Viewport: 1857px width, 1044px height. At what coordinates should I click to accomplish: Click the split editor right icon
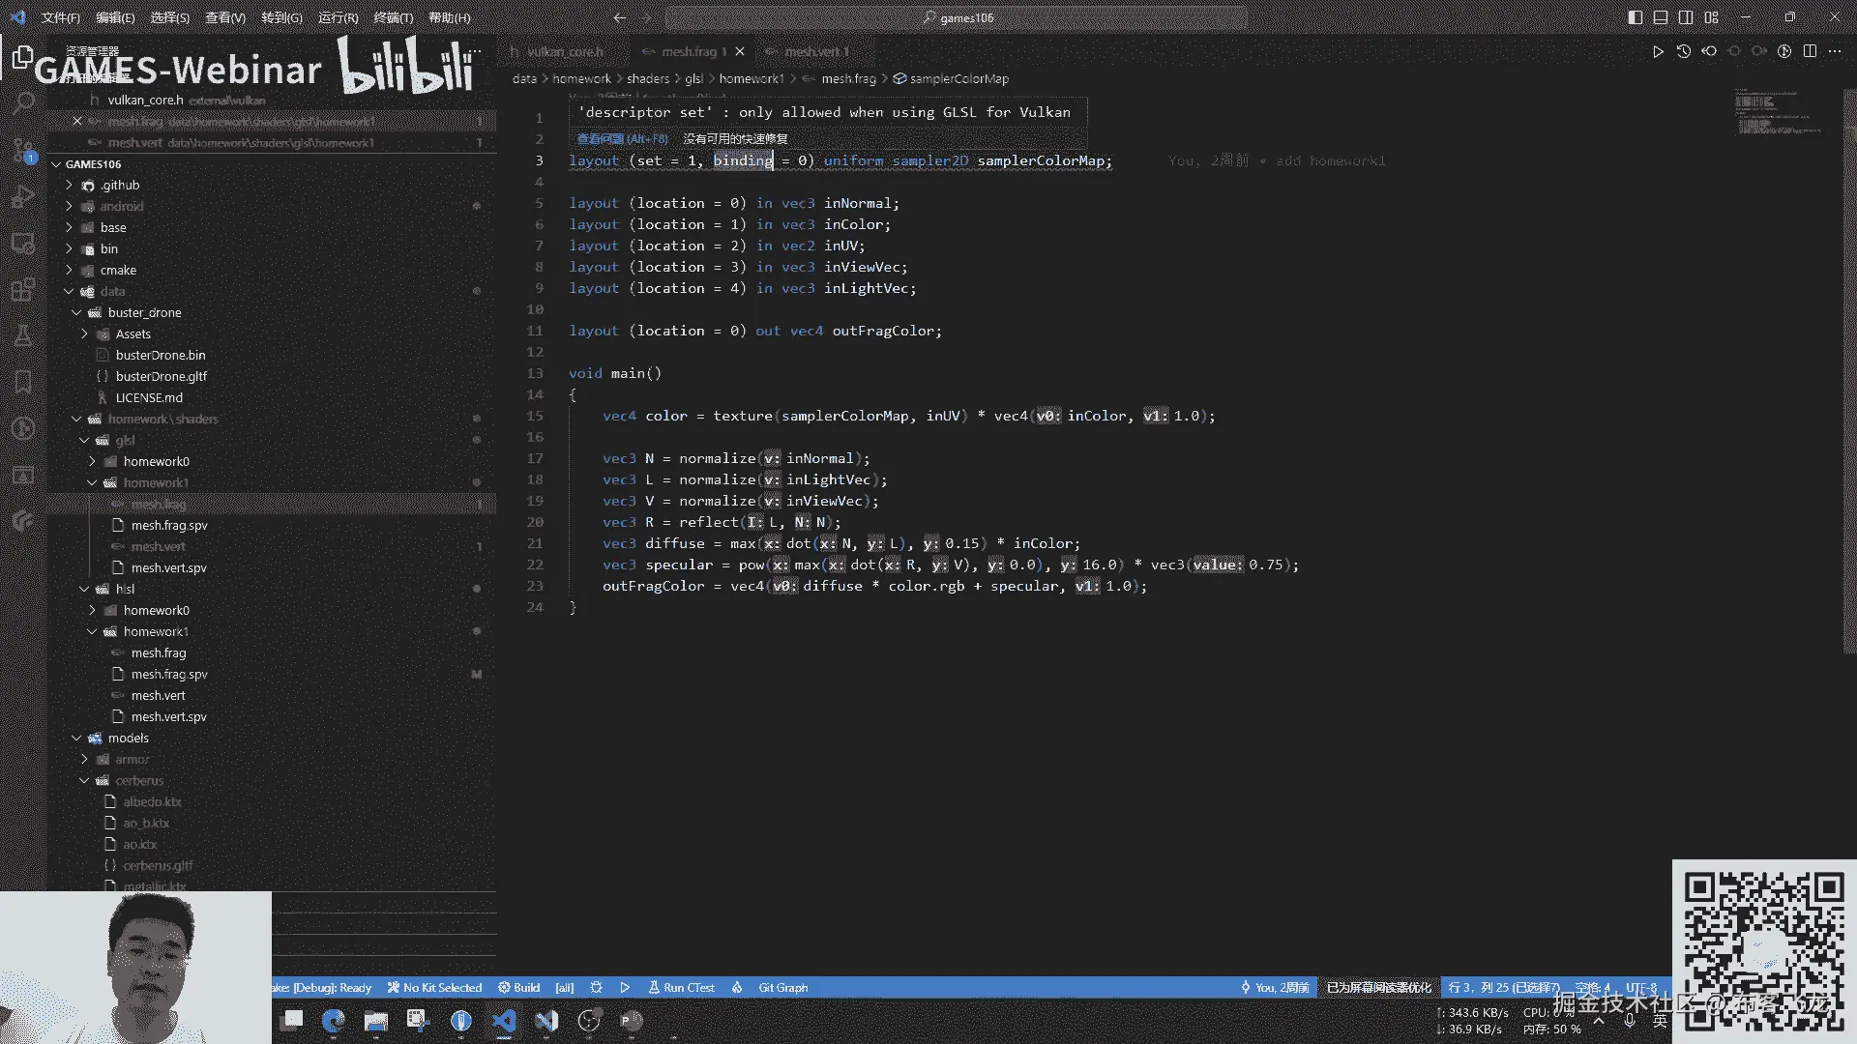coord(1810,51)
